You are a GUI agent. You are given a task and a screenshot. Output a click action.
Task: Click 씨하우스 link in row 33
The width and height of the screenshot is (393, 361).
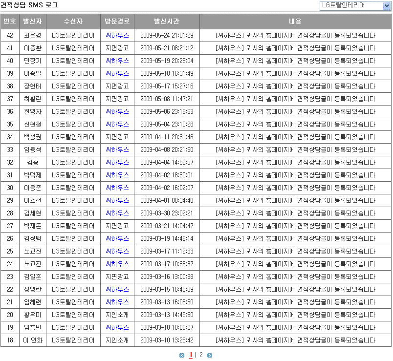pyautogui.click(x=117, y=149)
